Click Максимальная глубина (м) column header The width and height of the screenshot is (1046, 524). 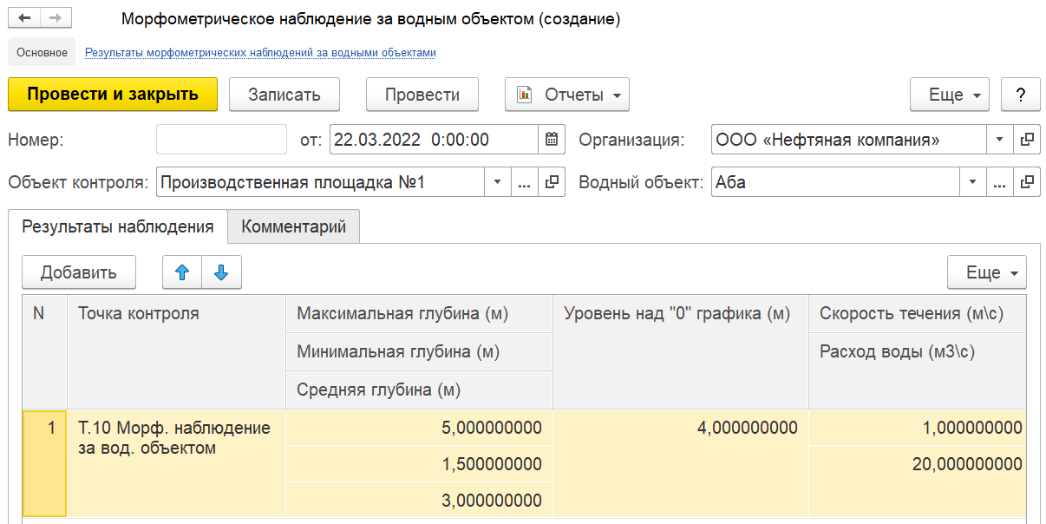(x=419, y=313)
